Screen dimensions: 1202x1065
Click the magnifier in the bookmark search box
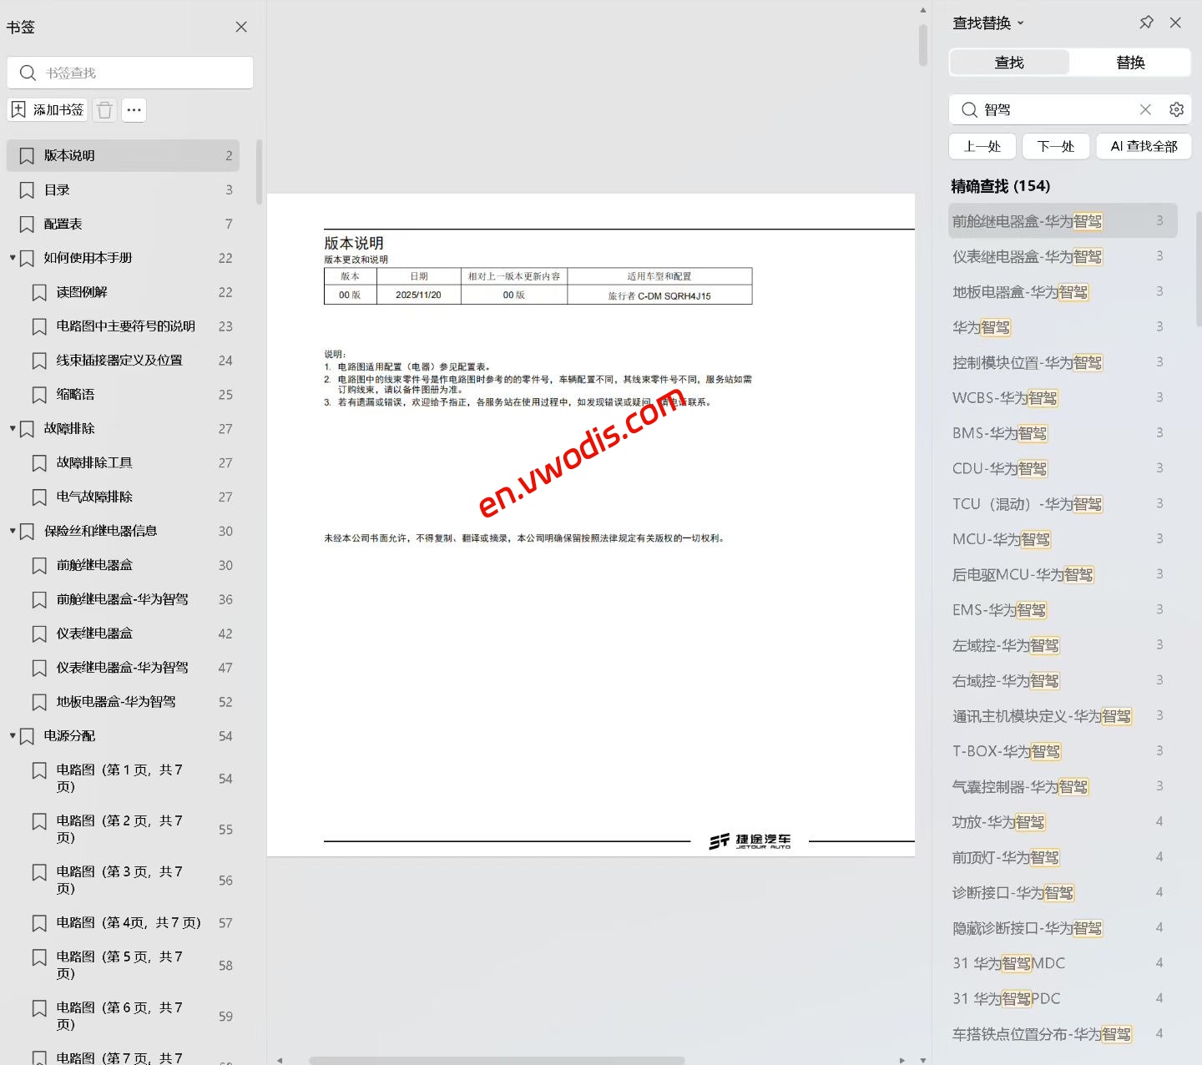click(x=28, y=73)
